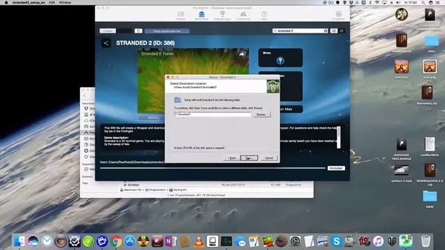
Task: Open the gear settings icon in Porting Kit toolbar
Action: tap(339, 15)
